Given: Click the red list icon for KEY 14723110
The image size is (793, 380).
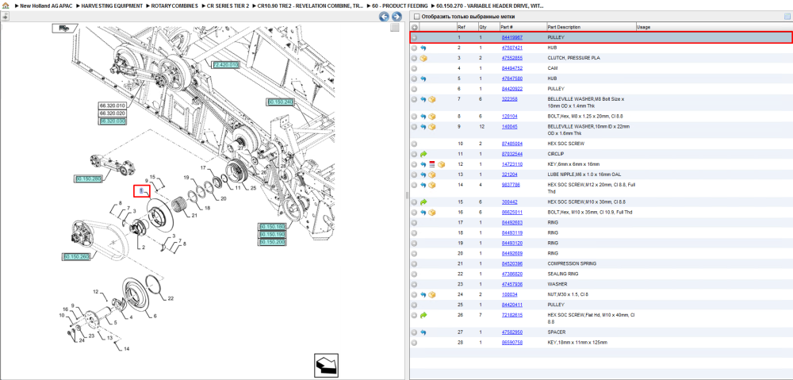Looking at the screenshot, I should [432, 164].
